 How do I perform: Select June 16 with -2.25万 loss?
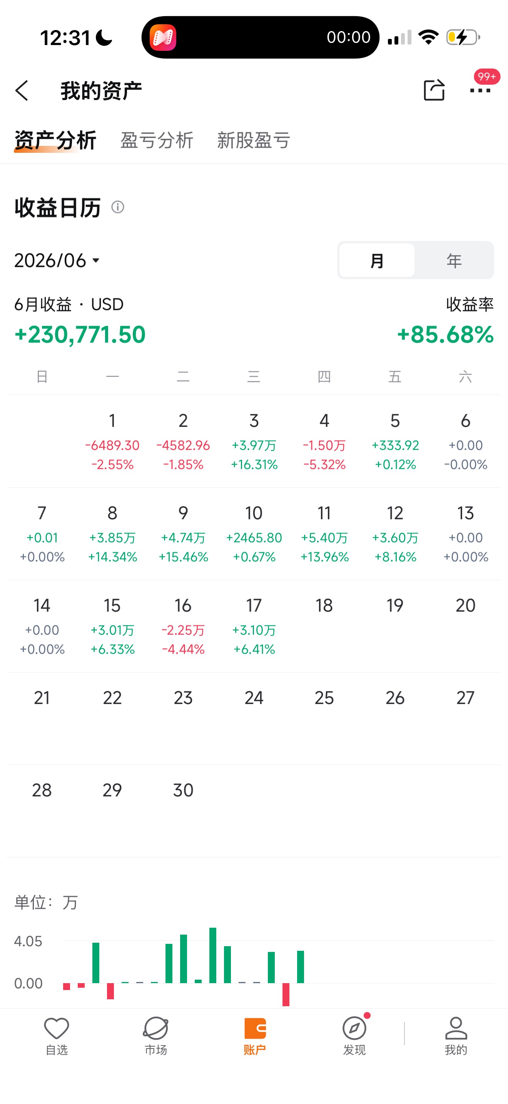(183, 626)
